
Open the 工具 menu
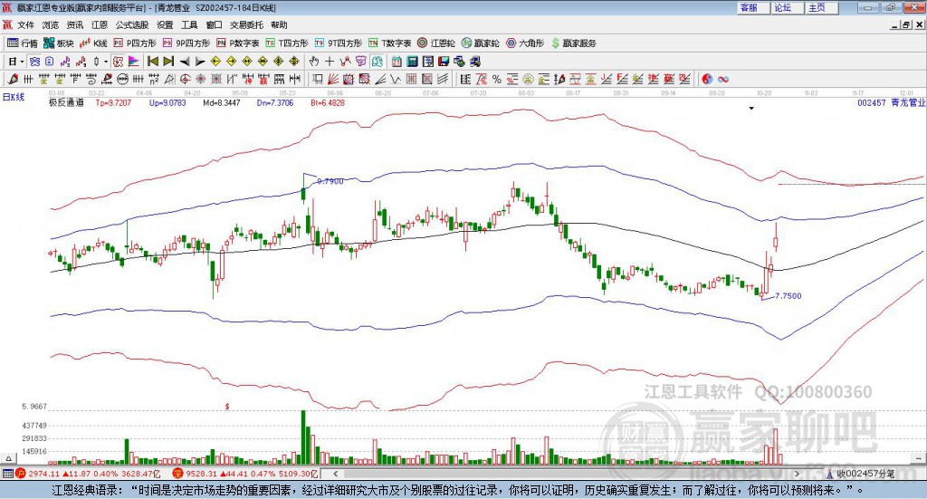point(189,24)
